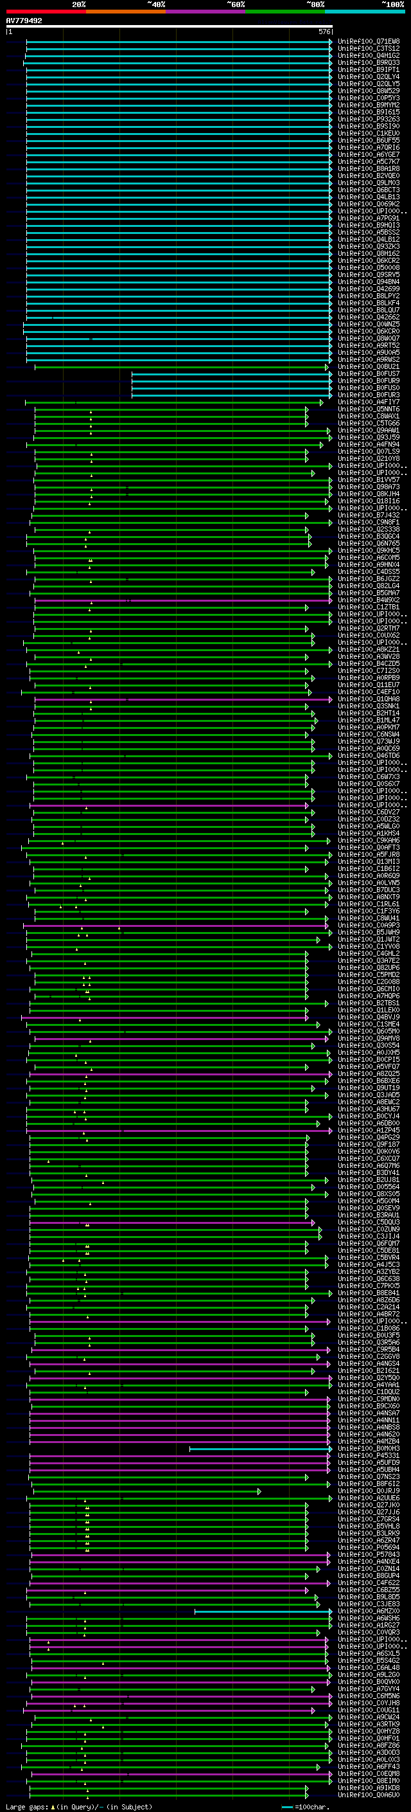Click label UniRef100_P45331

369,1455
